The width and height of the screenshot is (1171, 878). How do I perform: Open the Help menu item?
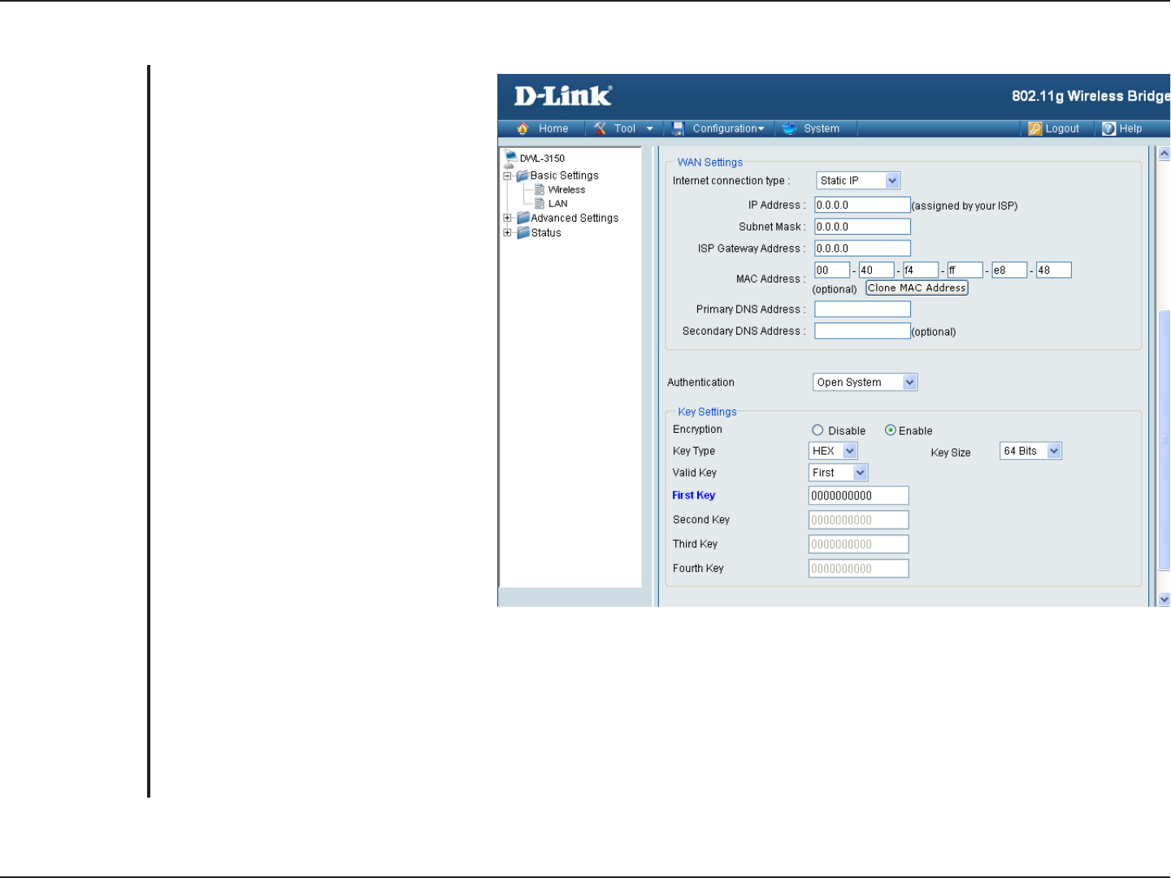coord(1130,128)
